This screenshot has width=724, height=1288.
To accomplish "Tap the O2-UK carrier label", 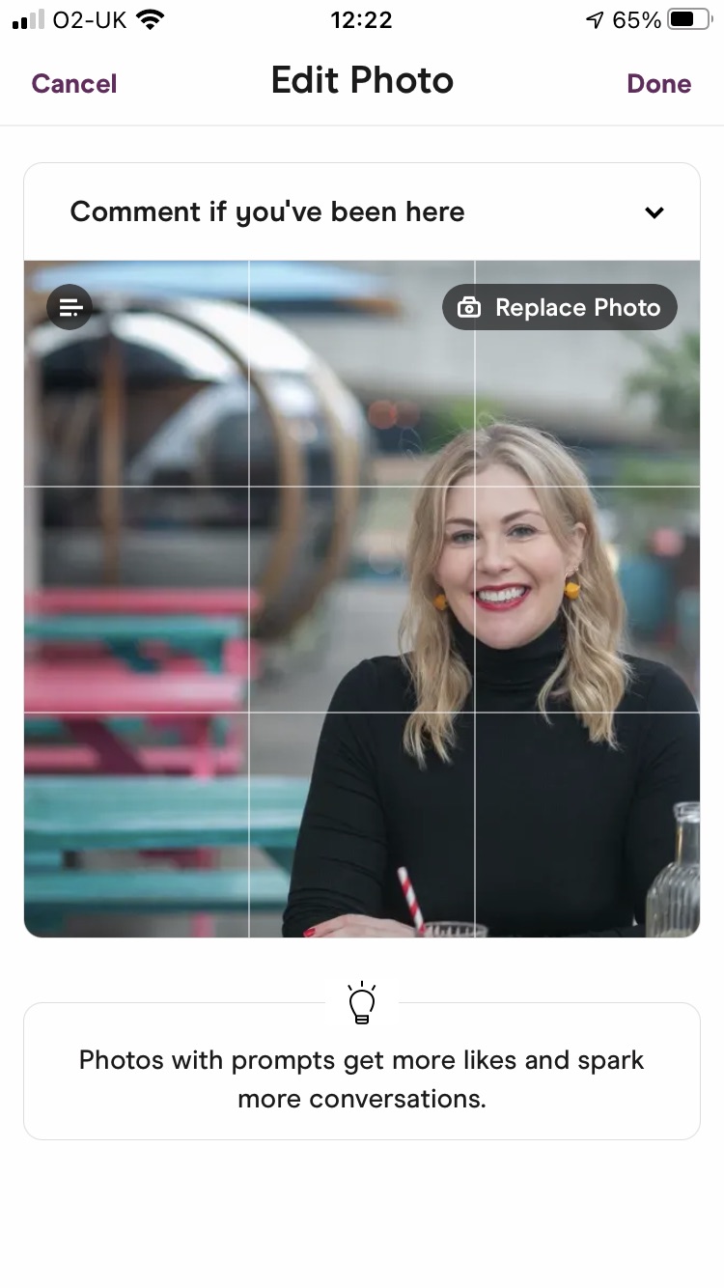I will (x=90, y=19).
